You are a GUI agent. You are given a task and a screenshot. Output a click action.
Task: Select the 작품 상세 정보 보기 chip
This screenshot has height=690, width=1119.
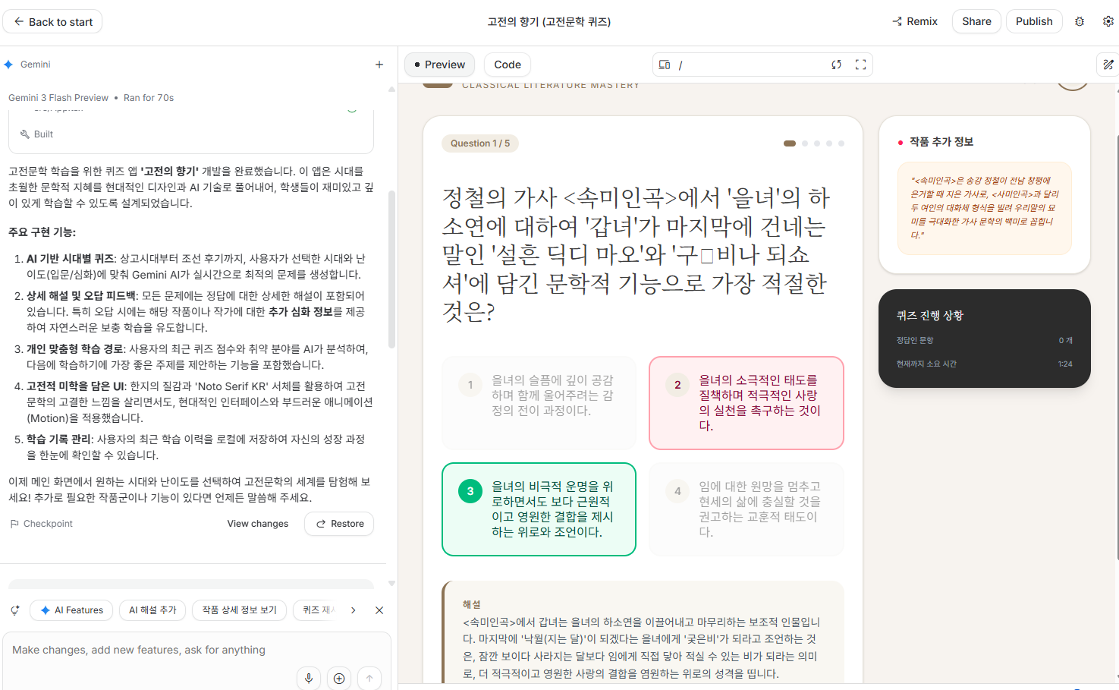[239, 610]
